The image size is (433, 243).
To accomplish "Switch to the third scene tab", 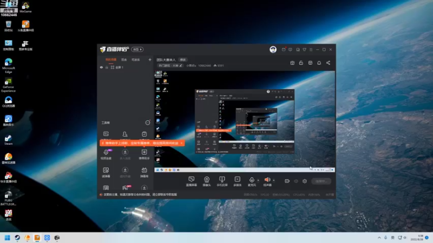I will tap(136, 59).
